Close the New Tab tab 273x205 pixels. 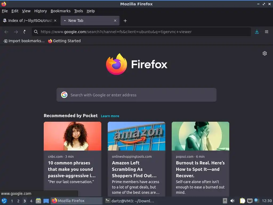(115, 21)
